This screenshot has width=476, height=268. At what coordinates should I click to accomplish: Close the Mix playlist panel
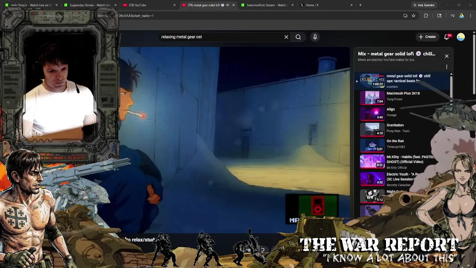(447, 56)
